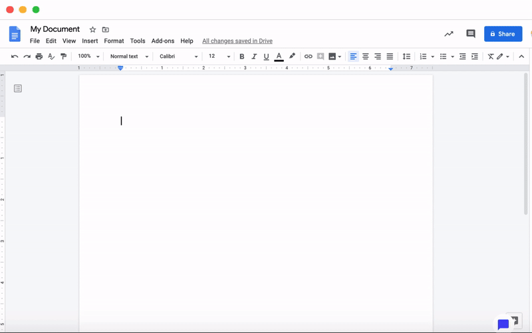Click the vertical scrollbar

[x=525, y=144]
